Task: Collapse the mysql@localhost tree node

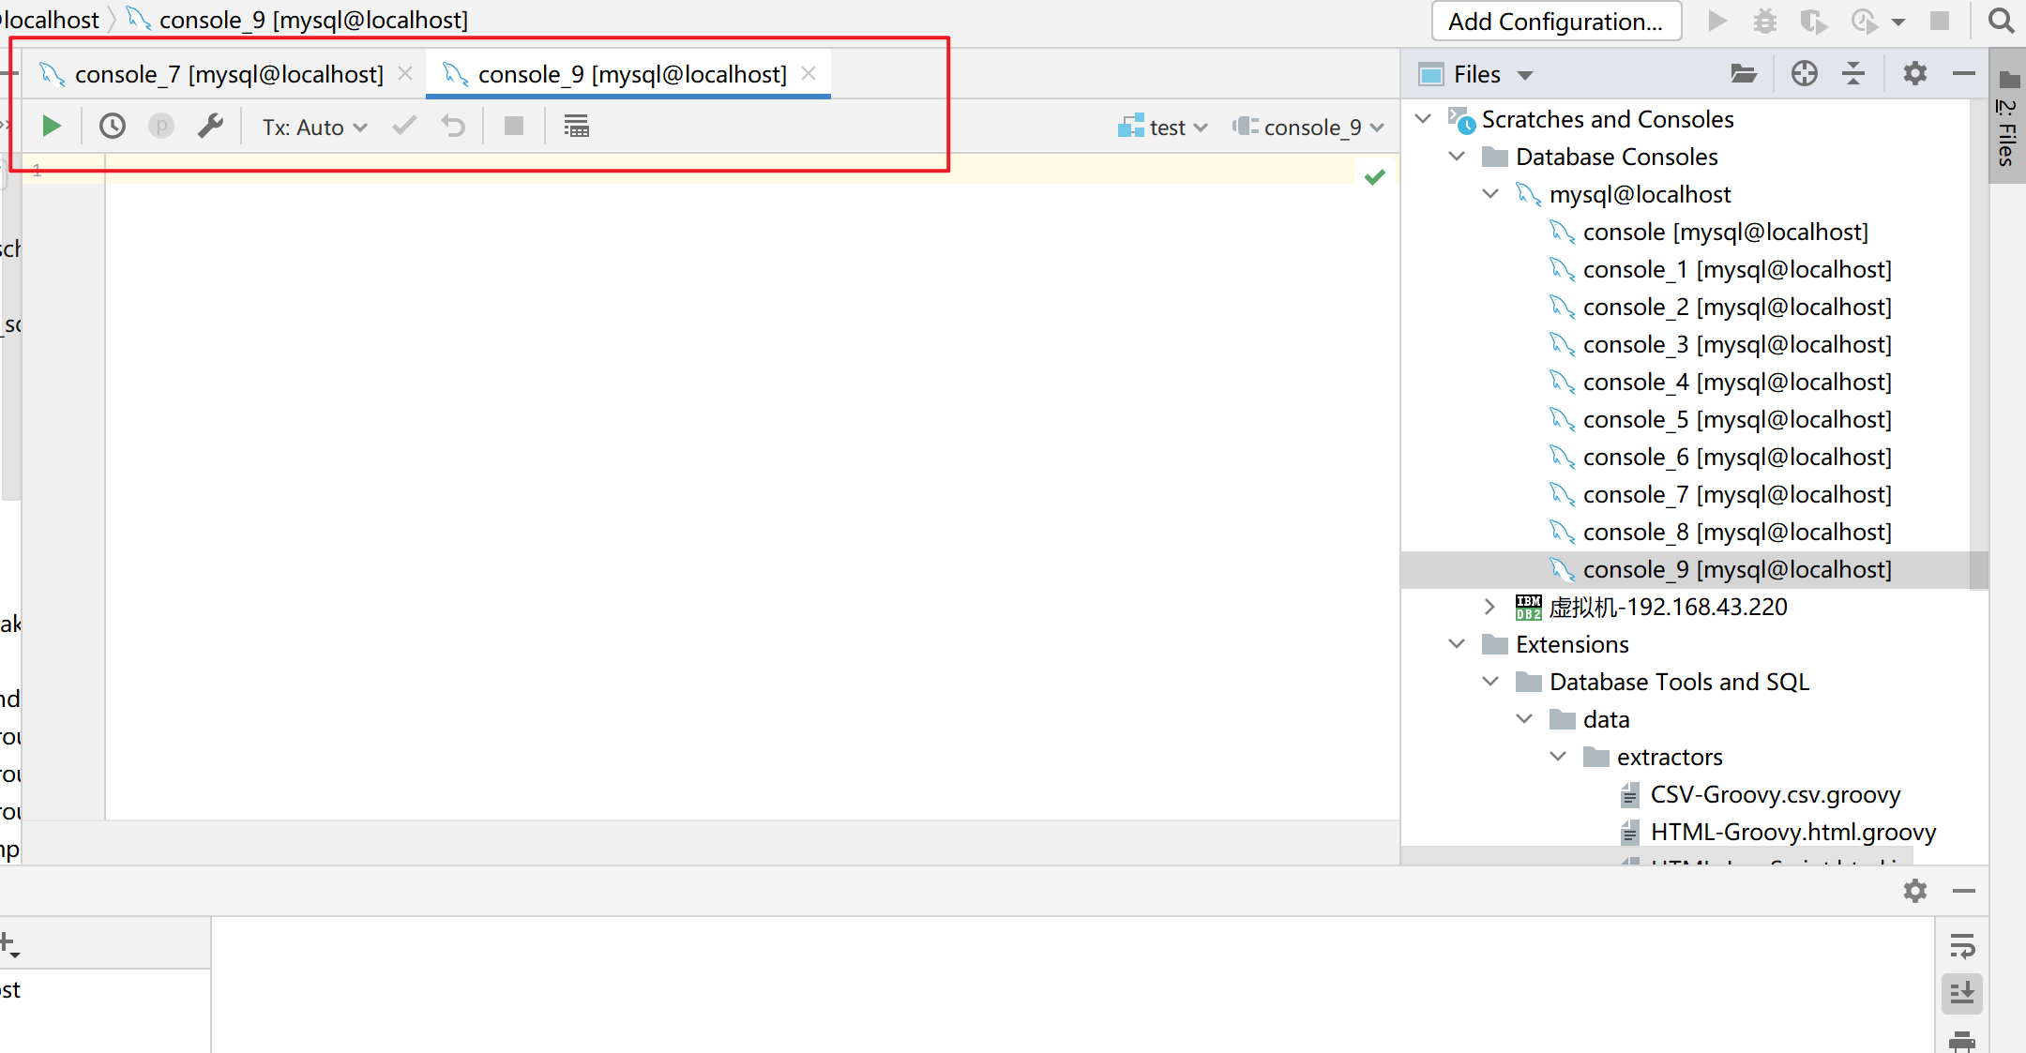Action: 1490,193
